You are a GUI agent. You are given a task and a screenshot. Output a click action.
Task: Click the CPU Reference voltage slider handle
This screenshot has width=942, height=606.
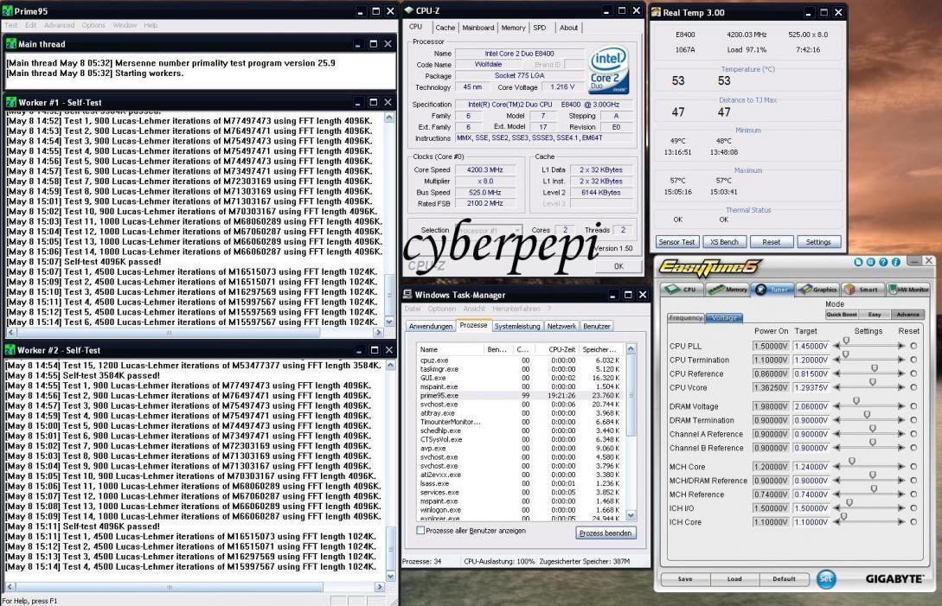tap(875, 368)
